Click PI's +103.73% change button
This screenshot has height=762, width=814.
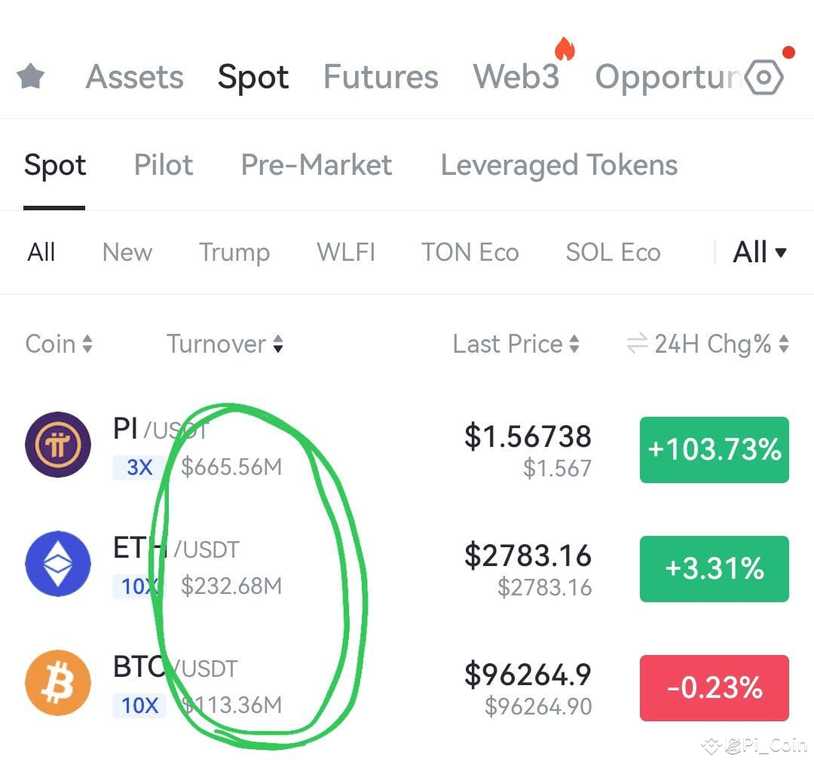pos(715,449)
